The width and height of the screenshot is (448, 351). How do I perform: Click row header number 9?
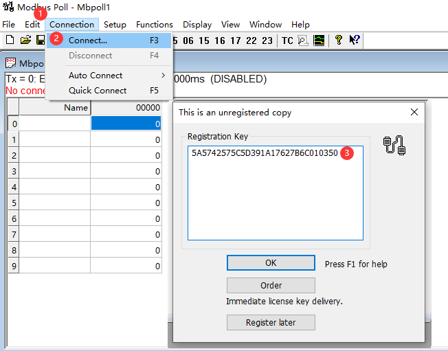click(14, 266)
